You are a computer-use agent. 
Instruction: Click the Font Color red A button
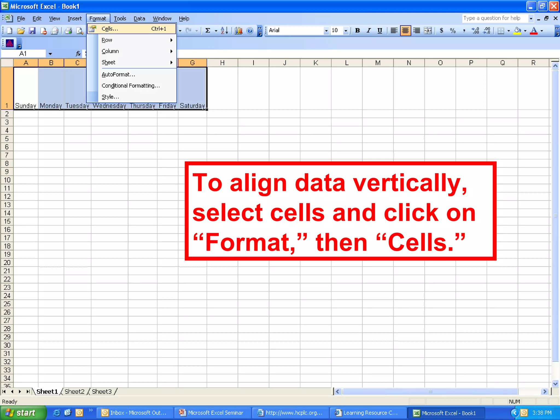(x=534, y=31)
